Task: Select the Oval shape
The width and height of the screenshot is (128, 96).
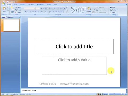Action: [81, 8]
